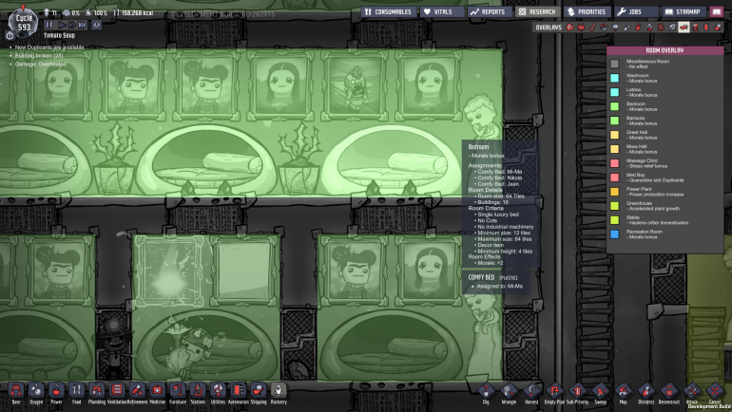
Task: Click the 158,268 kcal food counter
Action: [x=133, y=12]
